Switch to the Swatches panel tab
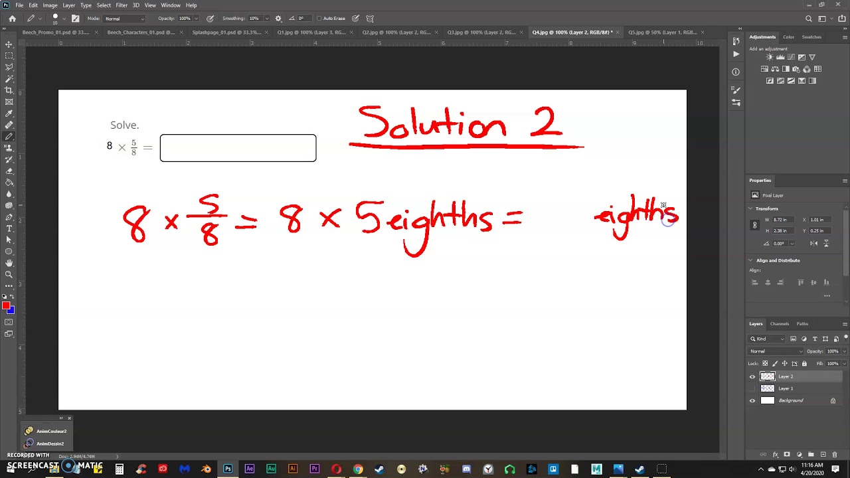Viewport: 850px width, 478px height. coord(811,37)
